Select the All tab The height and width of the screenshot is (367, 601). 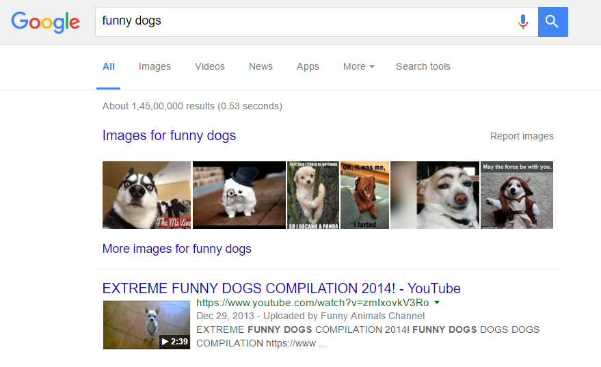point(109,67)
